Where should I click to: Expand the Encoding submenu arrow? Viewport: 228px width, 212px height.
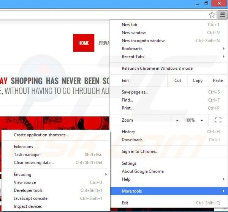[106, 174]
